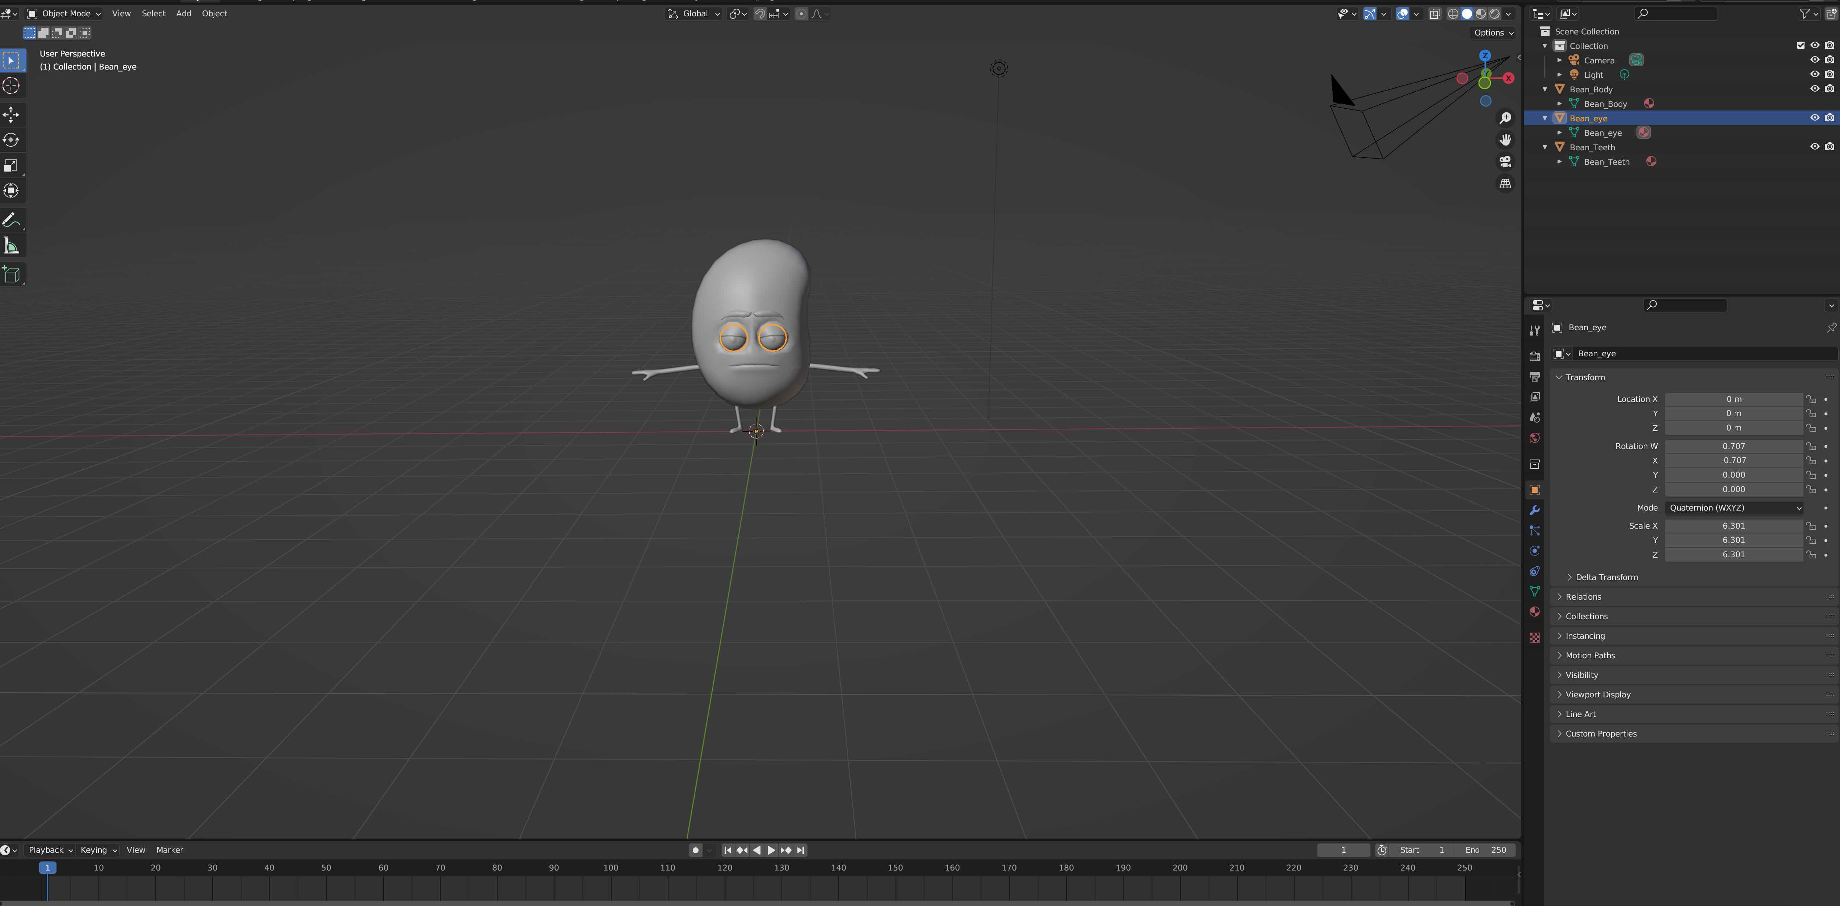
Task: Switch perspective/orthographic grid icon
Action: [1505, 184]
